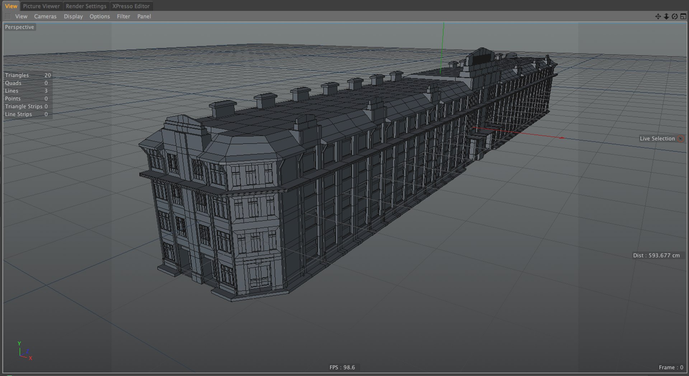Screen dimensions: 689x376
Task: Open the viewport View menu
Action: 21,17
